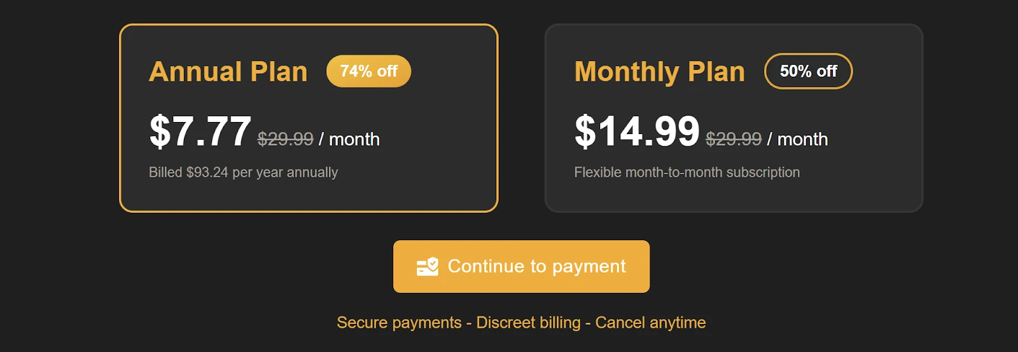Click the crossed-out $29.99 in Annual Plan
The height and width of the screenshot is (352, 1018).
click(x=285, y=139)
